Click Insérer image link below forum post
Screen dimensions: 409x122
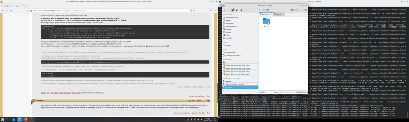(76, 93)
